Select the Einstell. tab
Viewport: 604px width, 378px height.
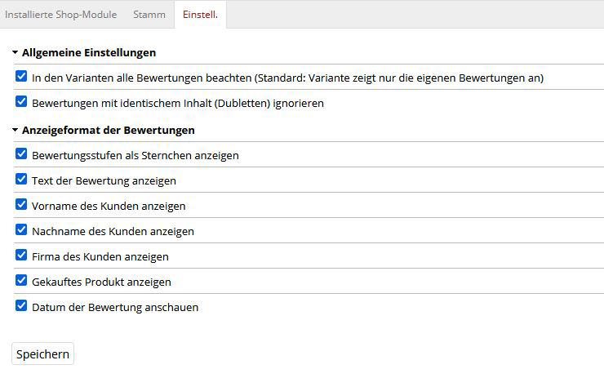(200, 15)
